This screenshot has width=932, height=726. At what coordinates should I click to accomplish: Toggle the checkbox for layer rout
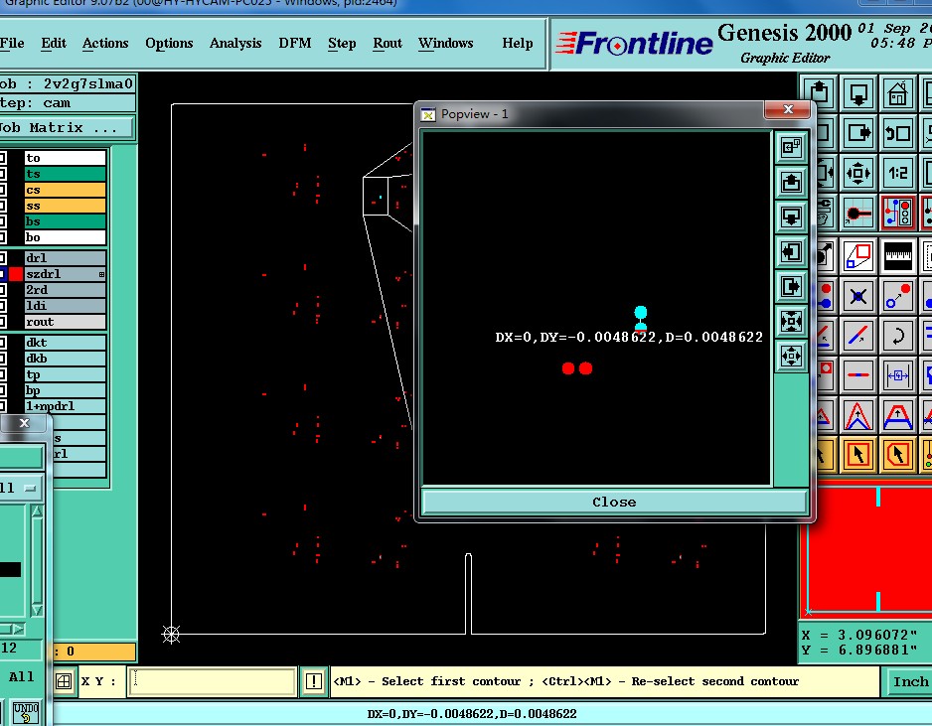[3, 322]
